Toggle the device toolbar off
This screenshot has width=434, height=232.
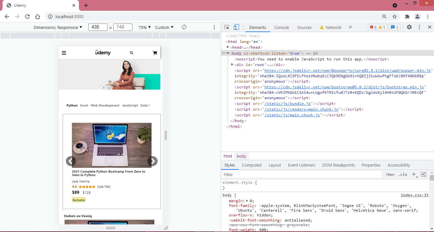pos(236,27)
